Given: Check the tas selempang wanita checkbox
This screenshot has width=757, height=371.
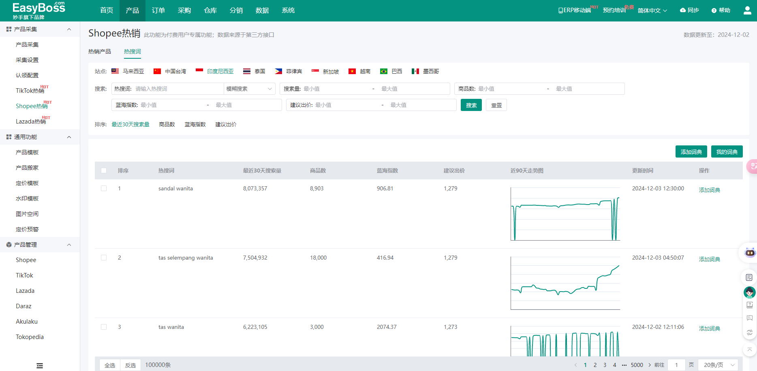Looking at the screenshot, I should 104,258.
